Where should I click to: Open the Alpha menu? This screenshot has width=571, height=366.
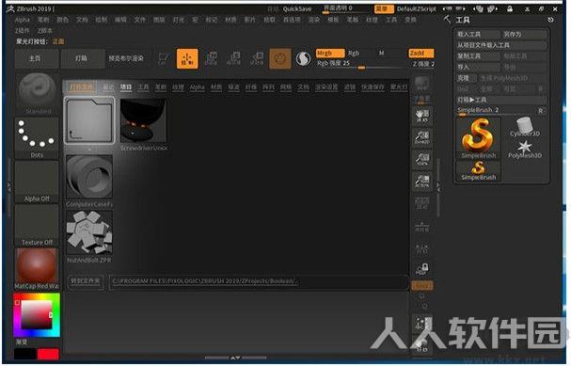coord(23,20)
